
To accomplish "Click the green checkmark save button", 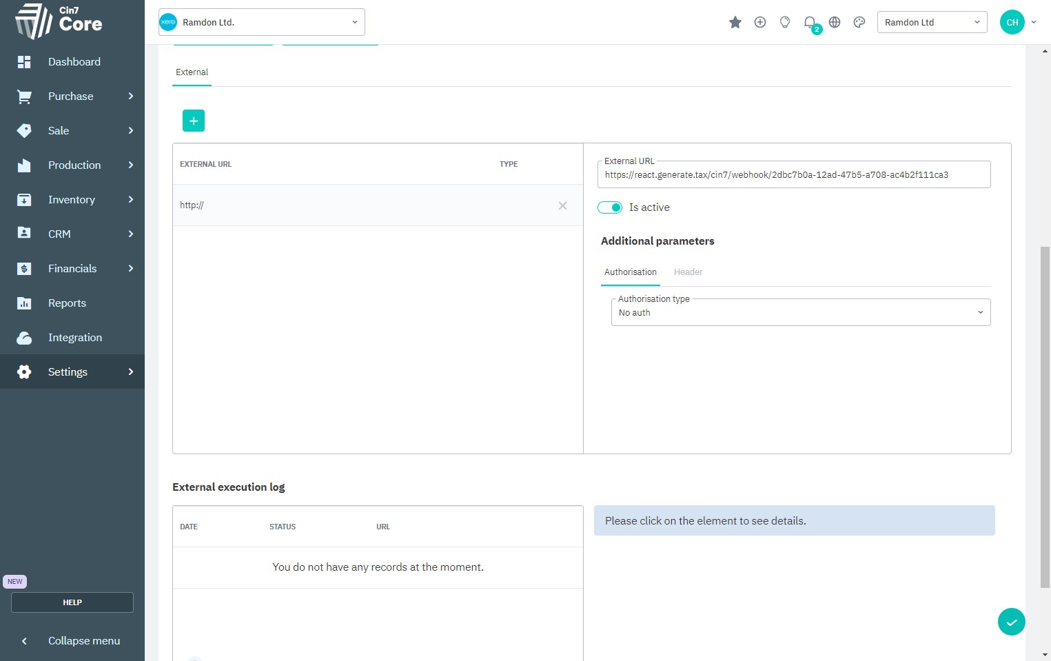I will (1011, 622).
